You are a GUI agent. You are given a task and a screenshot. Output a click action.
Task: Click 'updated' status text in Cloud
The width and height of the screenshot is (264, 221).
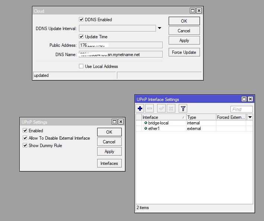(x=41, y=75)
